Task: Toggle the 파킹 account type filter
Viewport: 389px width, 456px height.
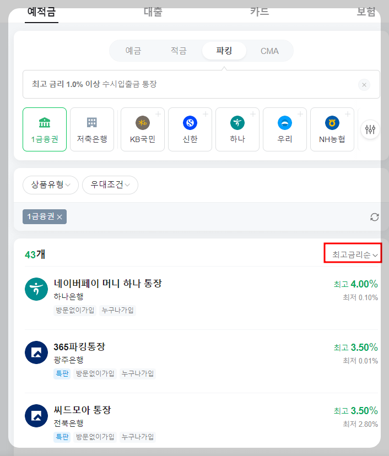Action: (223, 50)
